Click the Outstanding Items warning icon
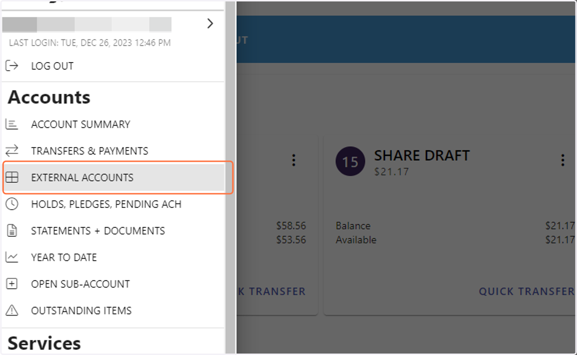577x355 pixels. pyautogui.click(x=12, y=311)
